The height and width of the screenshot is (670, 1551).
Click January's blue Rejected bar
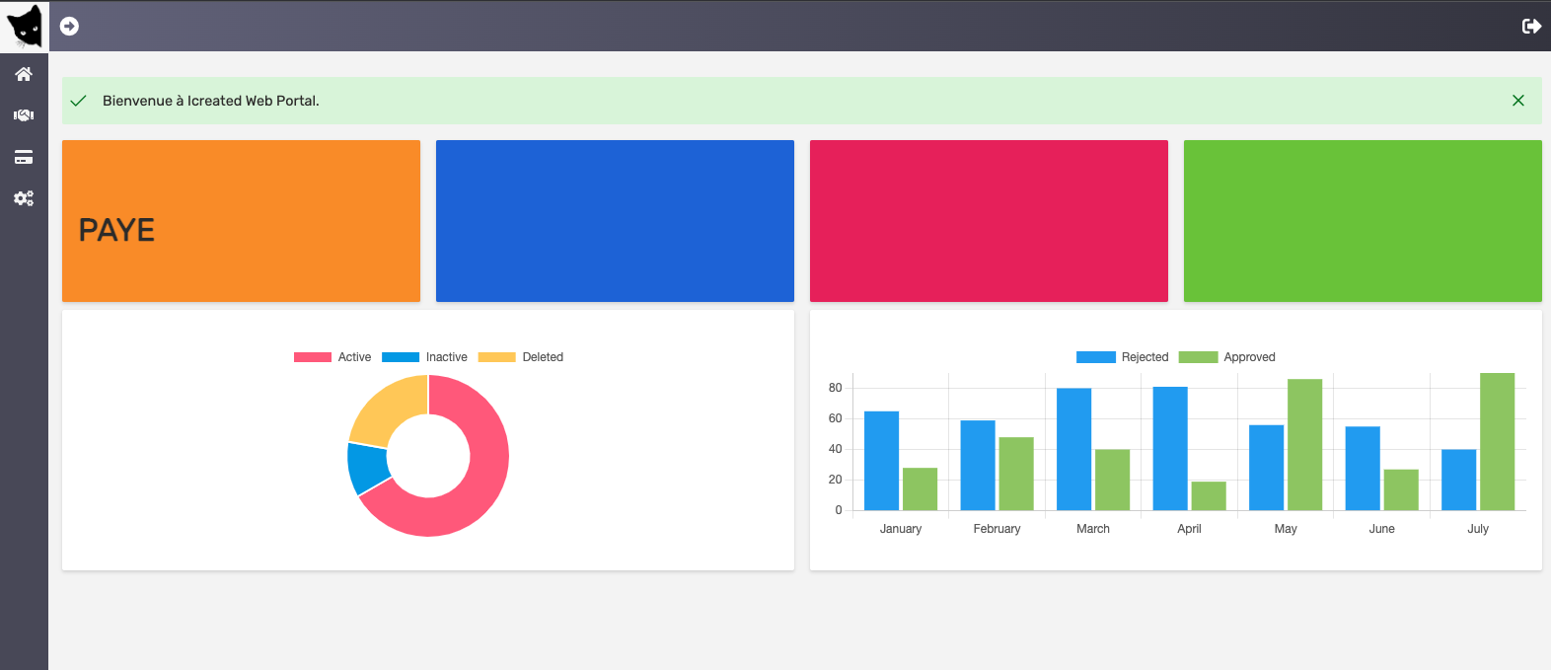(x=881, y=461)
